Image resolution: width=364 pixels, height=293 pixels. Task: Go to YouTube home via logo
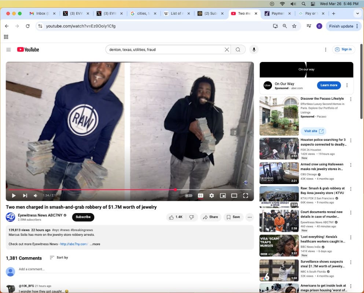[28, 50]
